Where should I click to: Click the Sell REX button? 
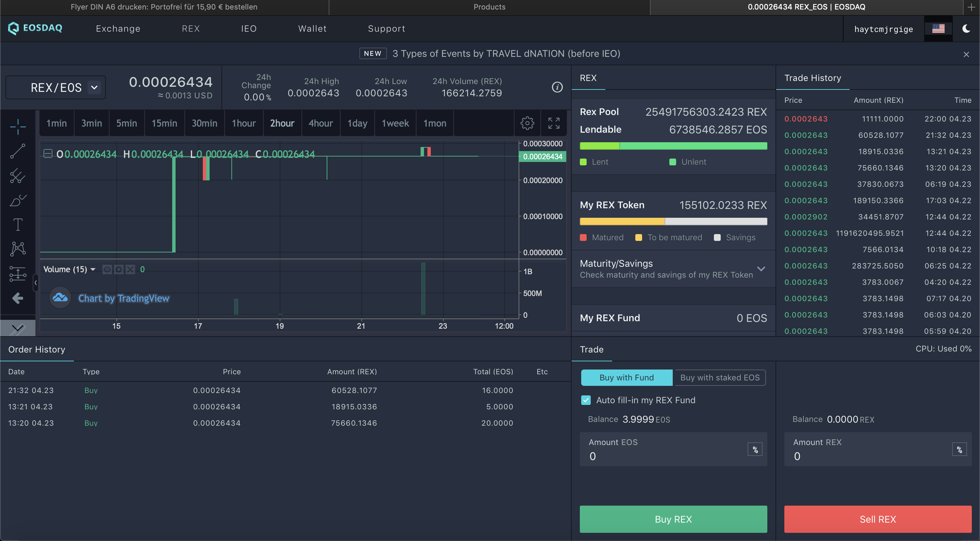878,519
